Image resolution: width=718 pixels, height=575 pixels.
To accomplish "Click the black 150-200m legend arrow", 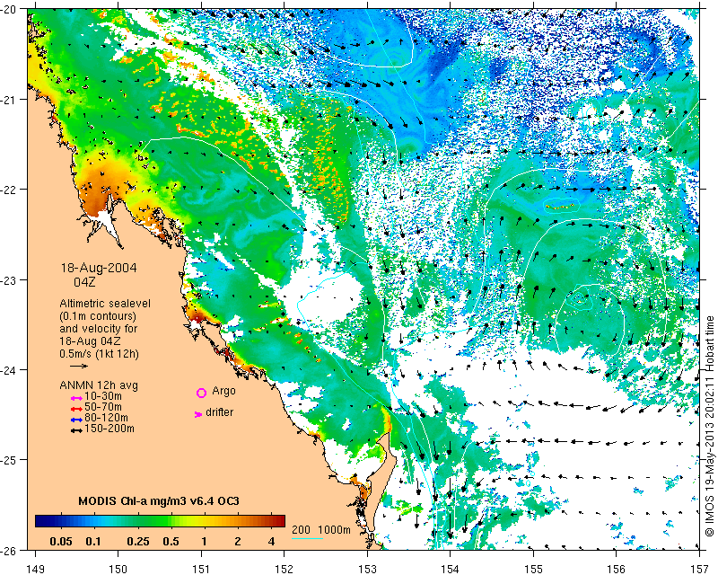I will point(76,430).
